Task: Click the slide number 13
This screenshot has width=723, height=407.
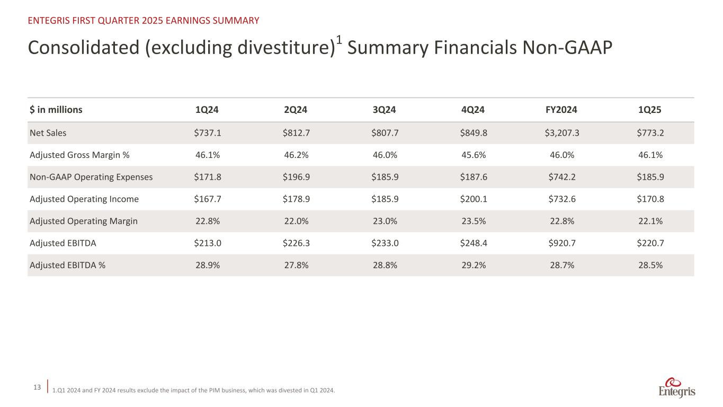Action: 37,388
